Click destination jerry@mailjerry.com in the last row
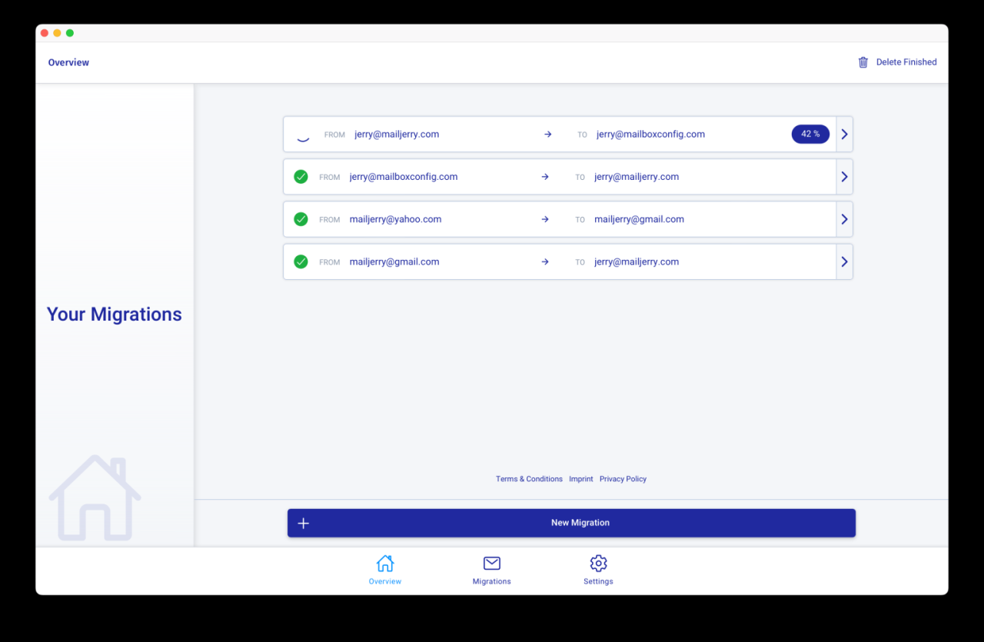984x642 pixels. [637, 261]
